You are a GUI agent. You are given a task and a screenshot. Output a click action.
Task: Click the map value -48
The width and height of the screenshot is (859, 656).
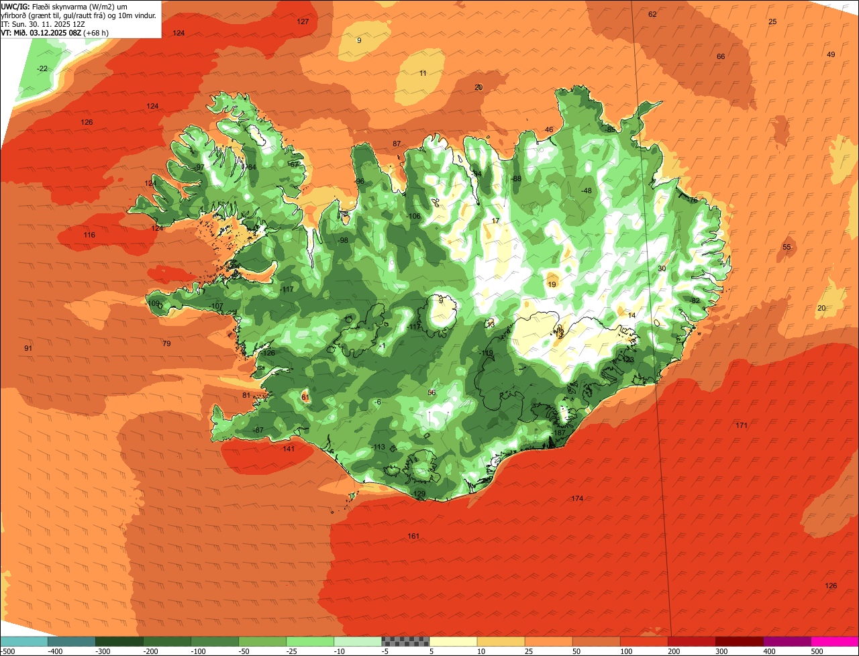586,190
